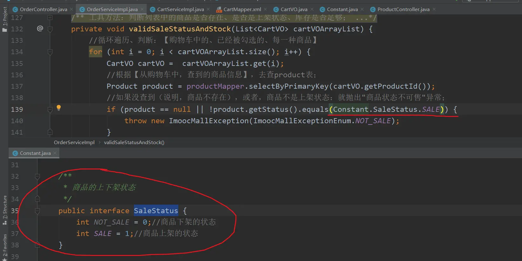Close the Constant.java tab in the top tab bar
Screen dimensions: 522x261
point(362,10)
